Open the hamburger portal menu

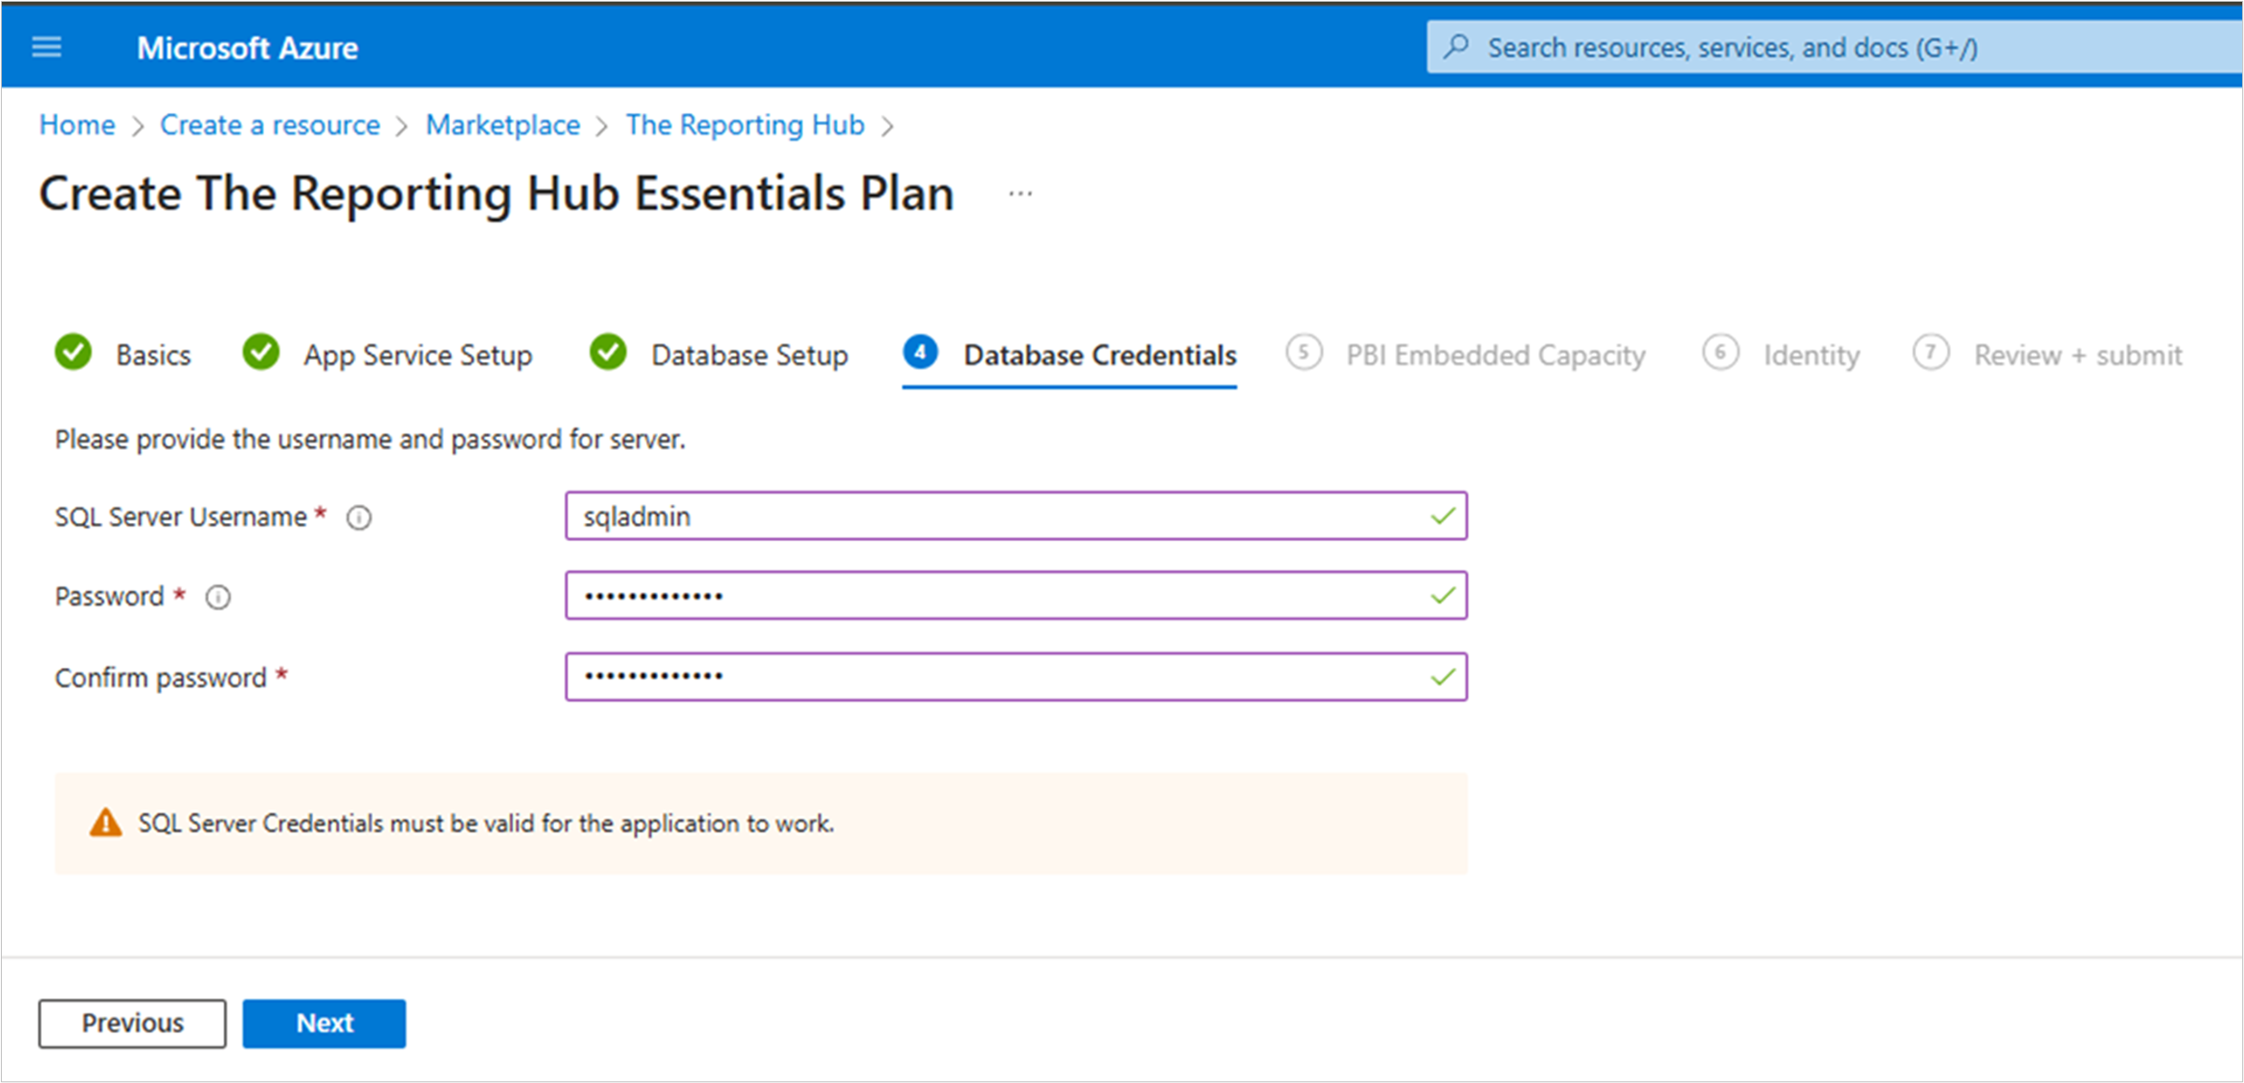click(46, 47)
